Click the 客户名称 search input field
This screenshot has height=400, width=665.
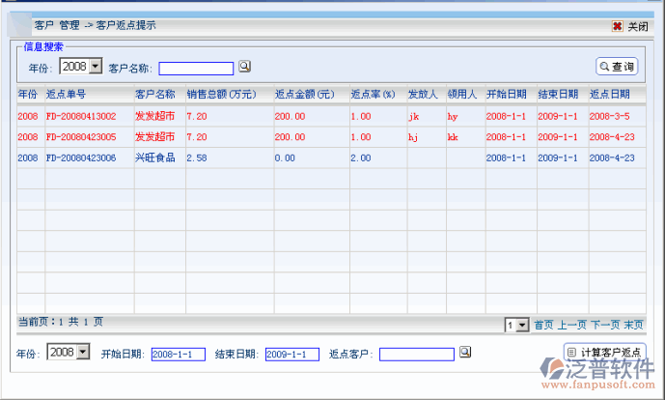pos(196,68)
